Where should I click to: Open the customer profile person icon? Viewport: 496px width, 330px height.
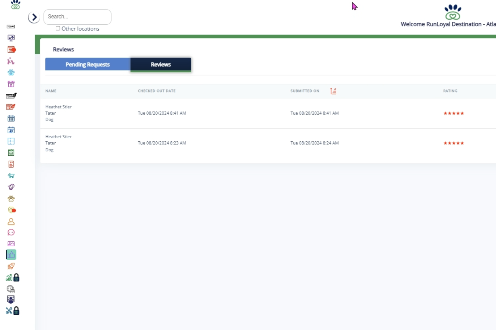click(x=11, y=222)
